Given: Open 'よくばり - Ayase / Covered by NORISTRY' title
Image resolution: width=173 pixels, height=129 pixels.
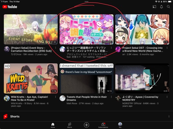Looking at the screenshot, I should tap(140, 98).
